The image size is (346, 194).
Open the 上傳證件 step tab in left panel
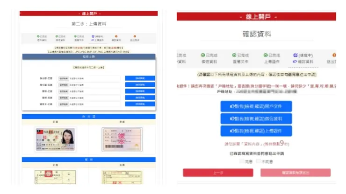(97, 38)
